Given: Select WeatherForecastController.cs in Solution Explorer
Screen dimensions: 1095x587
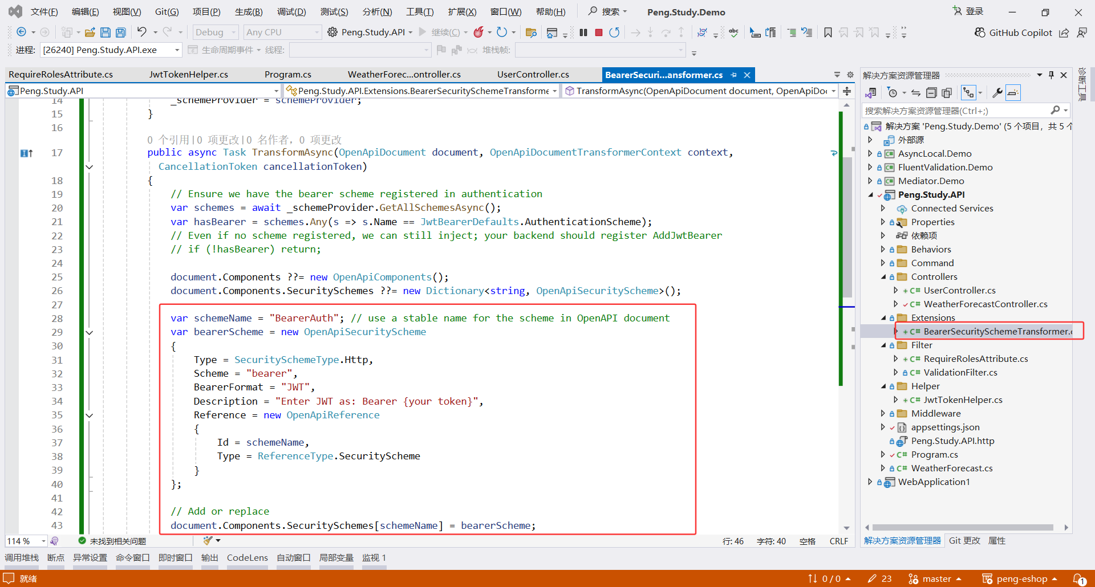Looking at the screenshot, I should pos(985,304).
